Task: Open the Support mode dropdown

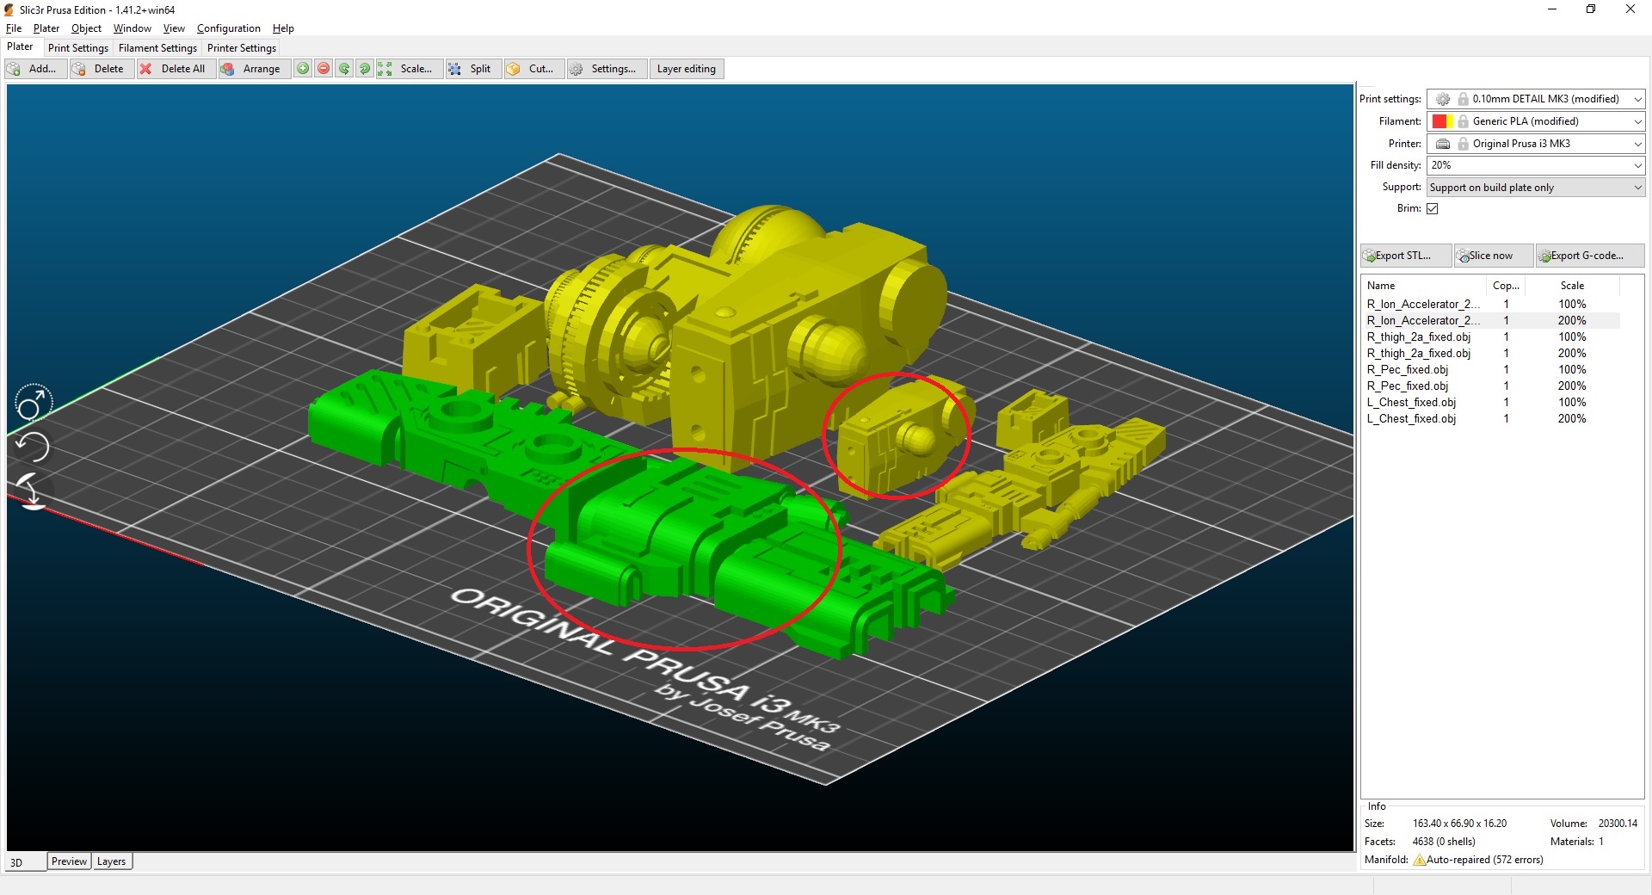Action: pos(1637,187)
